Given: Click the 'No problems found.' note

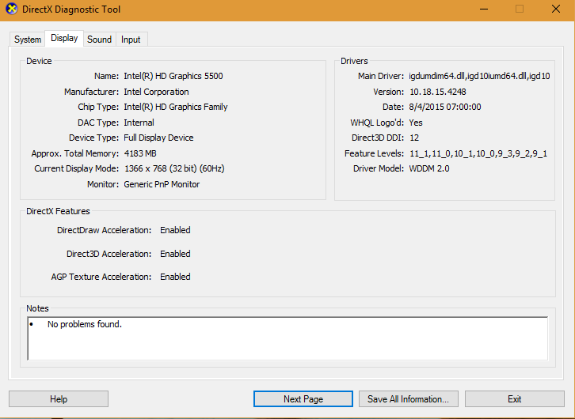Looking at the screenshot, I should [x=85, y=325].
